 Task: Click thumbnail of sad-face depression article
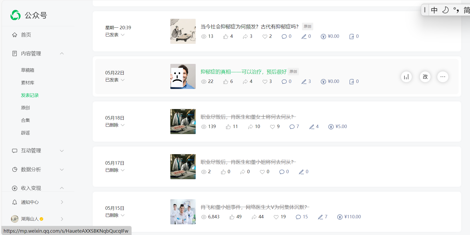click(x=183, y=76)
